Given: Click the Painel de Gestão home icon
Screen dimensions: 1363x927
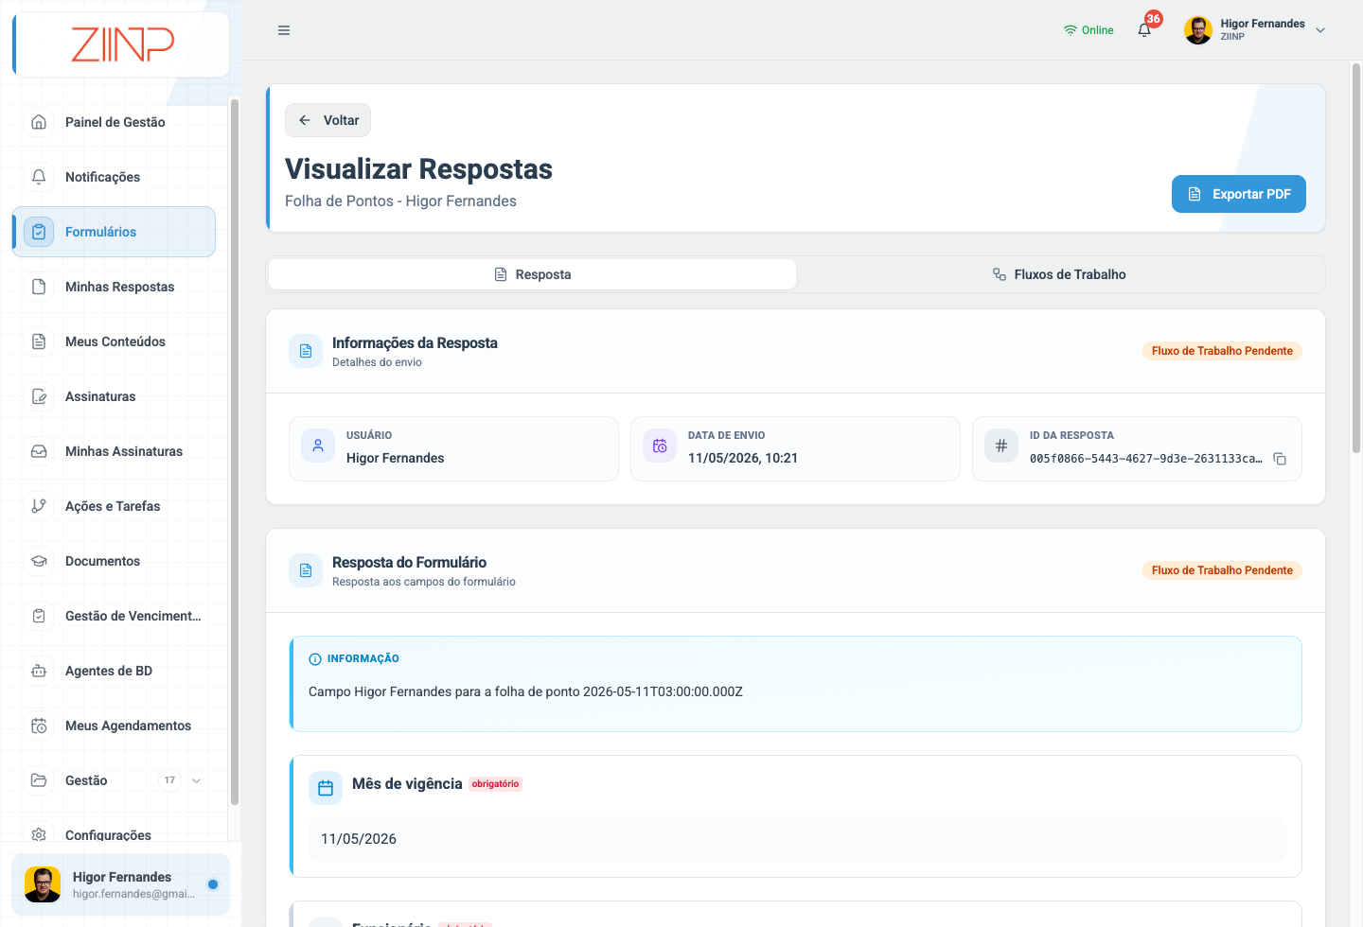Looking at the screenshot, I should coord(39,122).
